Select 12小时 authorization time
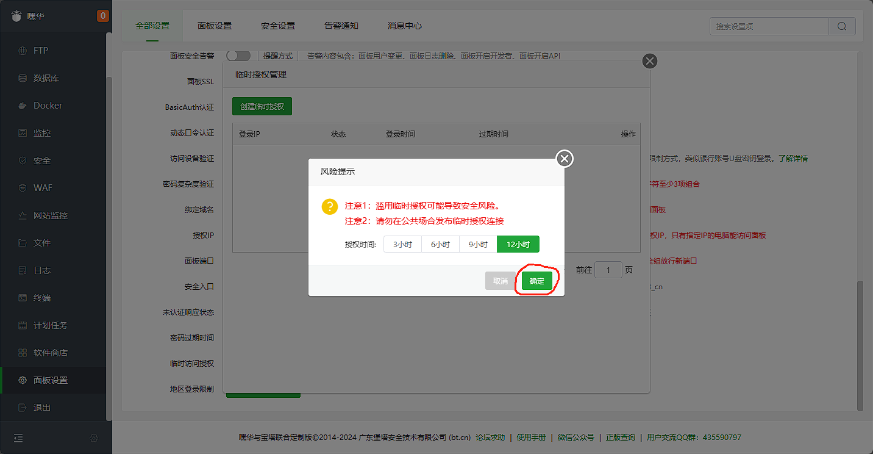This screenshot has height=454, width=873. click(518, 244)
